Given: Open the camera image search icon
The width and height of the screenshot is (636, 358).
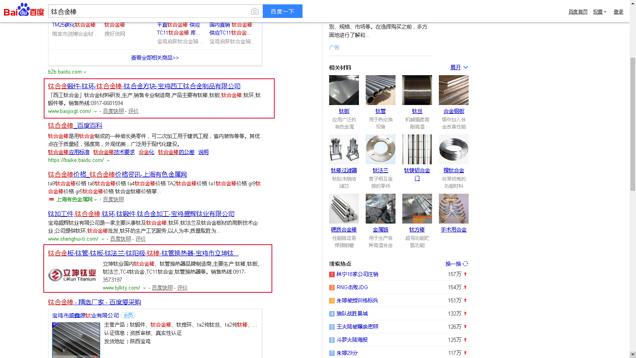Looking at the screenshot, I should (x=255, y=12).
